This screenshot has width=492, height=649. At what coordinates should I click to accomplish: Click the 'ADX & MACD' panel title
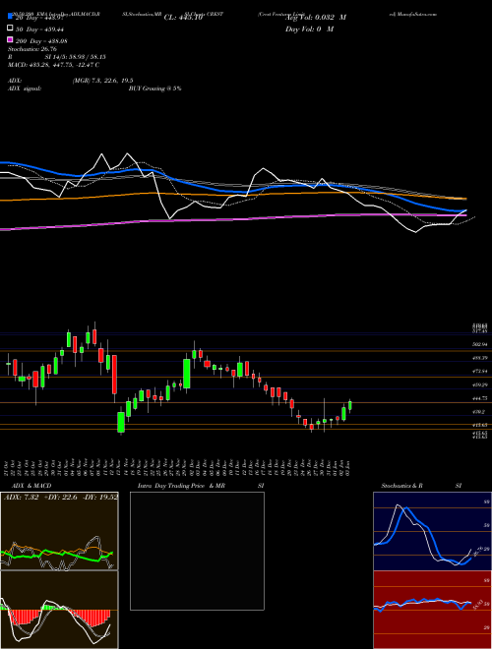[31, 486]
